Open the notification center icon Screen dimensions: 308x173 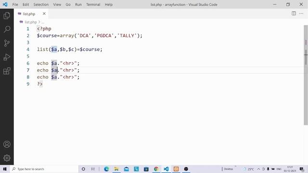pyautogui.click(x=302, y=169)
